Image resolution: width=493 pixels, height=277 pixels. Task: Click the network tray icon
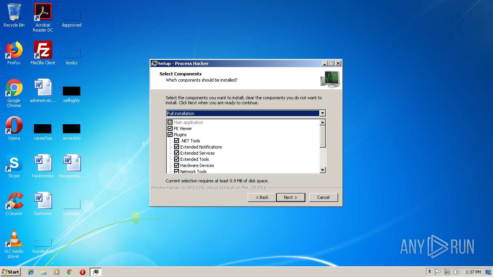coord(447,272)
